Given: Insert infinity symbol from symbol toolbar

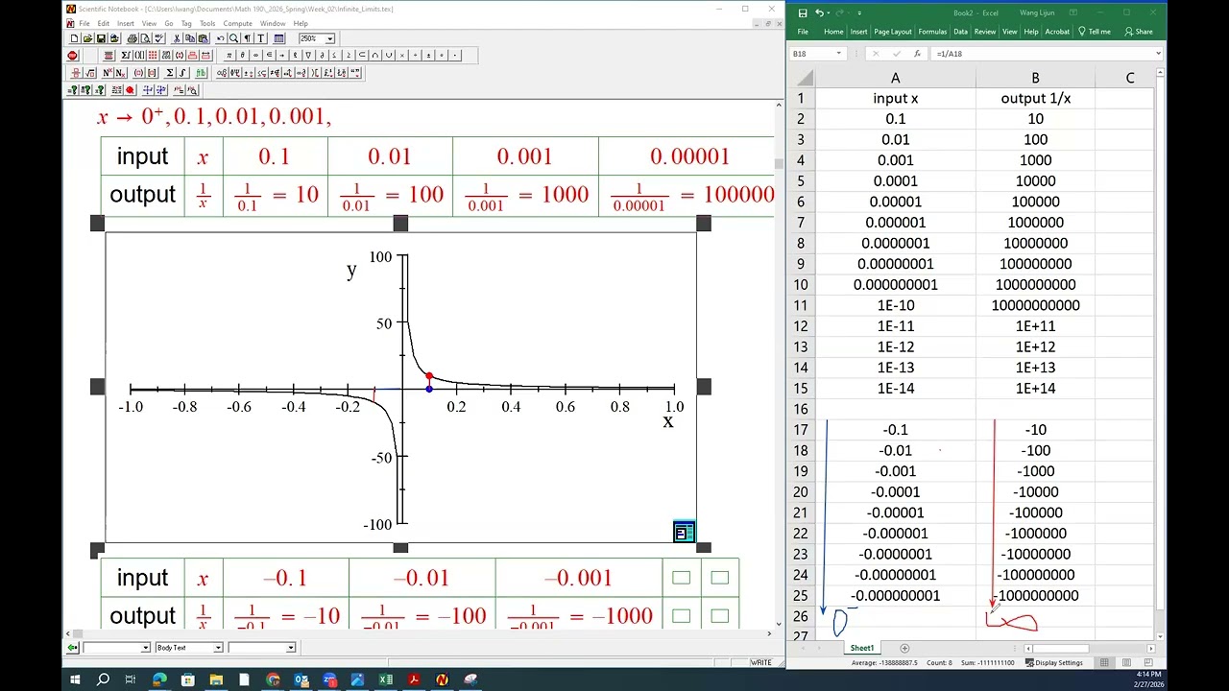Looking at the screenshot, I should pos(255,55).
